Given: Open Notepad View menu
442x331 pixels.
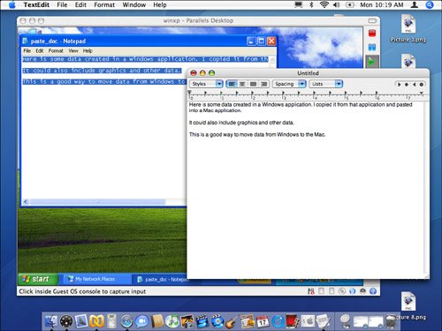Looking at the screenshot, I should [x=73, y=50].
